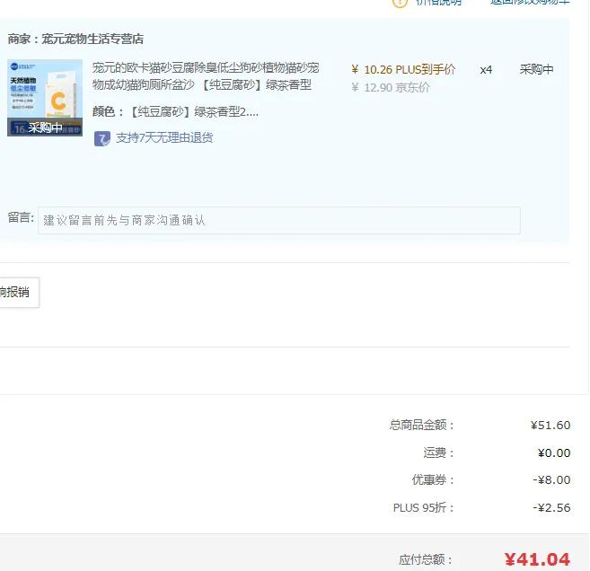
Task: Click the orange price info icon
Action: (400, 3)
